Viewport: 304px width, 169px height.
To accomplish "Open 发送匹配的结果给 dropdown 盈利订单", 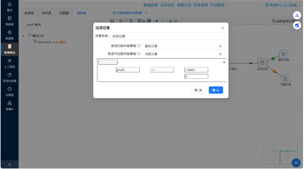I will (183, 46).
